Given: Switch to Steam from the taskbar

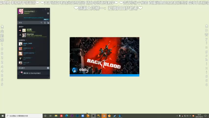Looking at the screenshot, I should [x=115, y=116].
